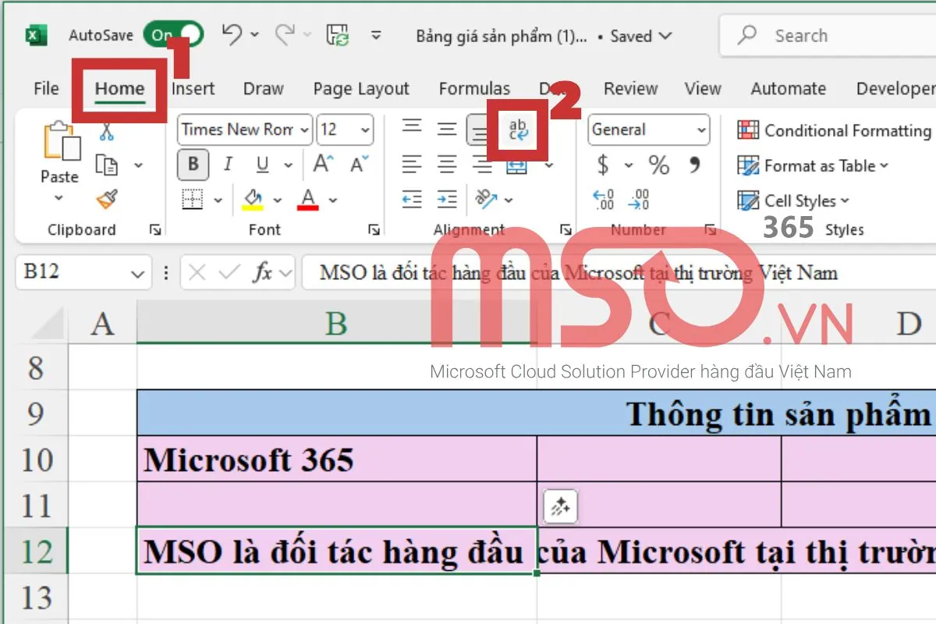This screenshot has width=936, height=624.
Task: Apply Comma Style format
Action: point(694,164)
